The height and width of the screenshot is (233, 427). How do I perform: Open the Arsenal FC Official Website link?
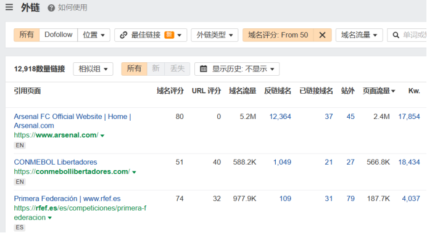pyautogui.click(x=72, y=121)
